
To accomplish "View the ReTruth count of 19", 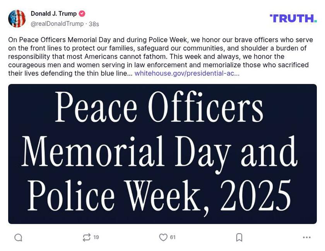I will tap(95, 238).
